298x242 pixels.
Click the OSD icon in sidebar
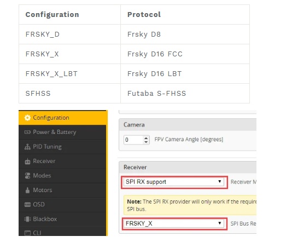click(27, 205)
